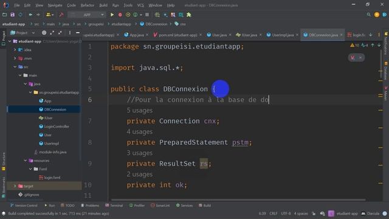
Task: Click the Build project hammer icon
Action: click(61, 15)
